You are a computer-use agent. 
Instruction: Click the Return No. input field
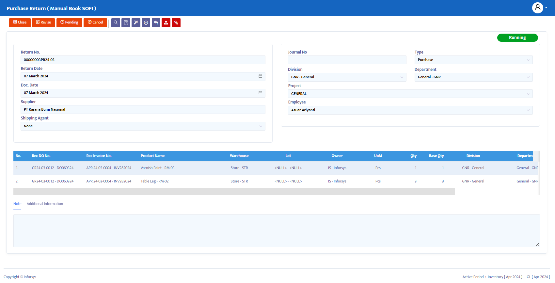143,60
